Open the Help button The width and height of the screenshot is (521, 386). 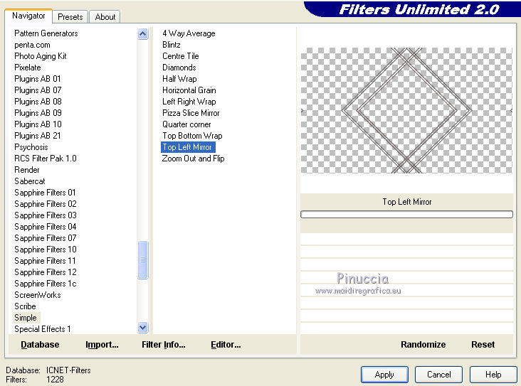[x=493, y=375]
